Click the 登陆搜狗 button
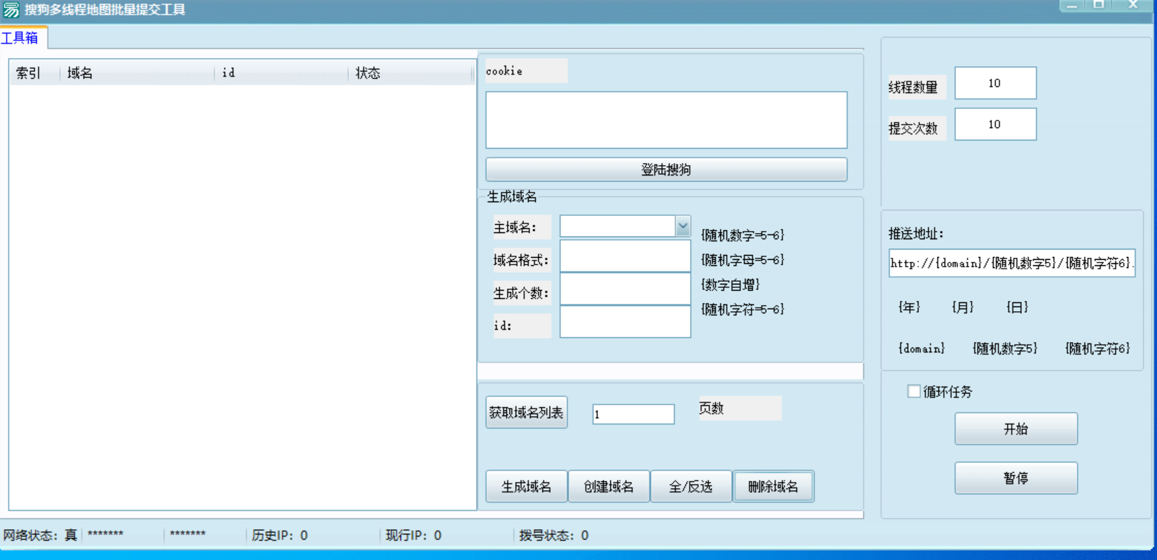 [x=666, y=169]
